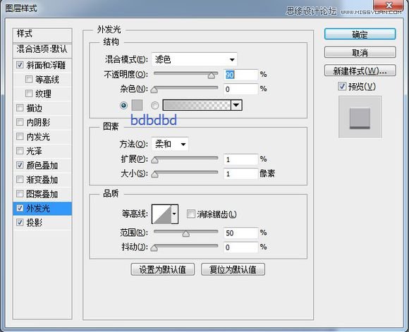409x332 pixels.
Task: Select the 颜色叠加 style entry
Action: tap(42, 166)
